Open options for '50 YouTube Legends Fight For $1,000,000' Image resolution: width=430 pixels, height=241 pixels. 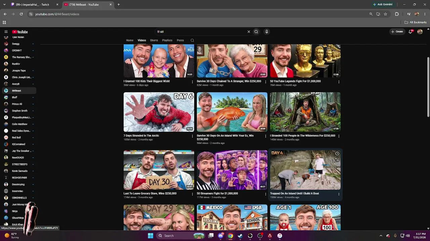point(339,82)
